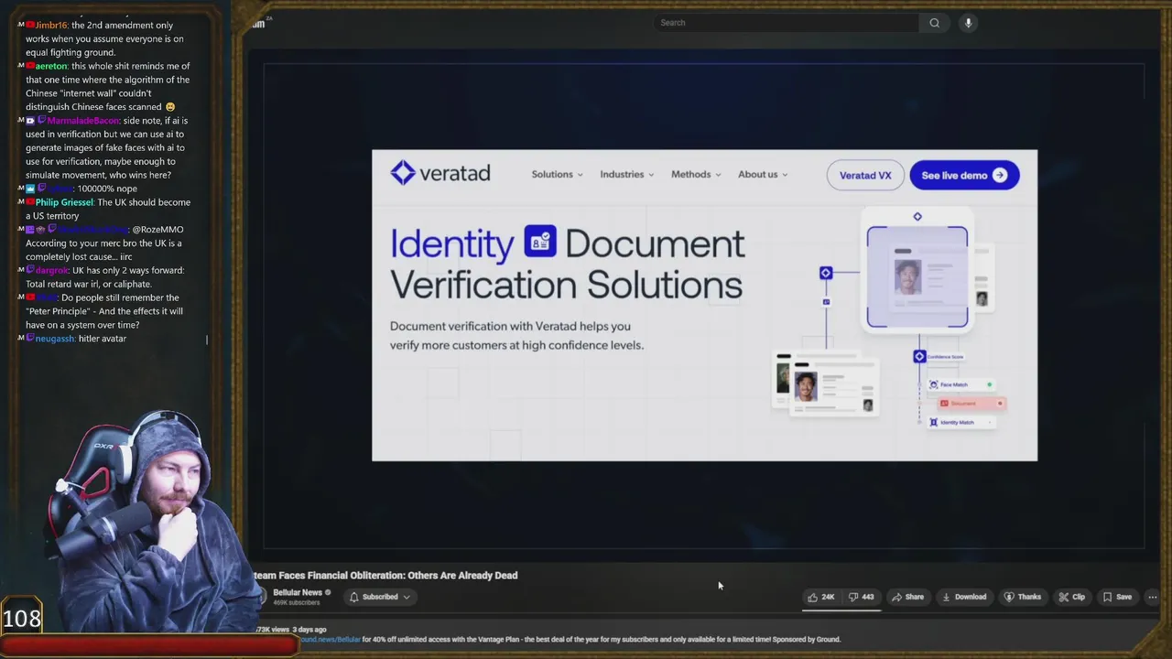Open the Share dialog
Image resolution: width=1172 pixels, height=659 pixels.
[x=908, y=597]
